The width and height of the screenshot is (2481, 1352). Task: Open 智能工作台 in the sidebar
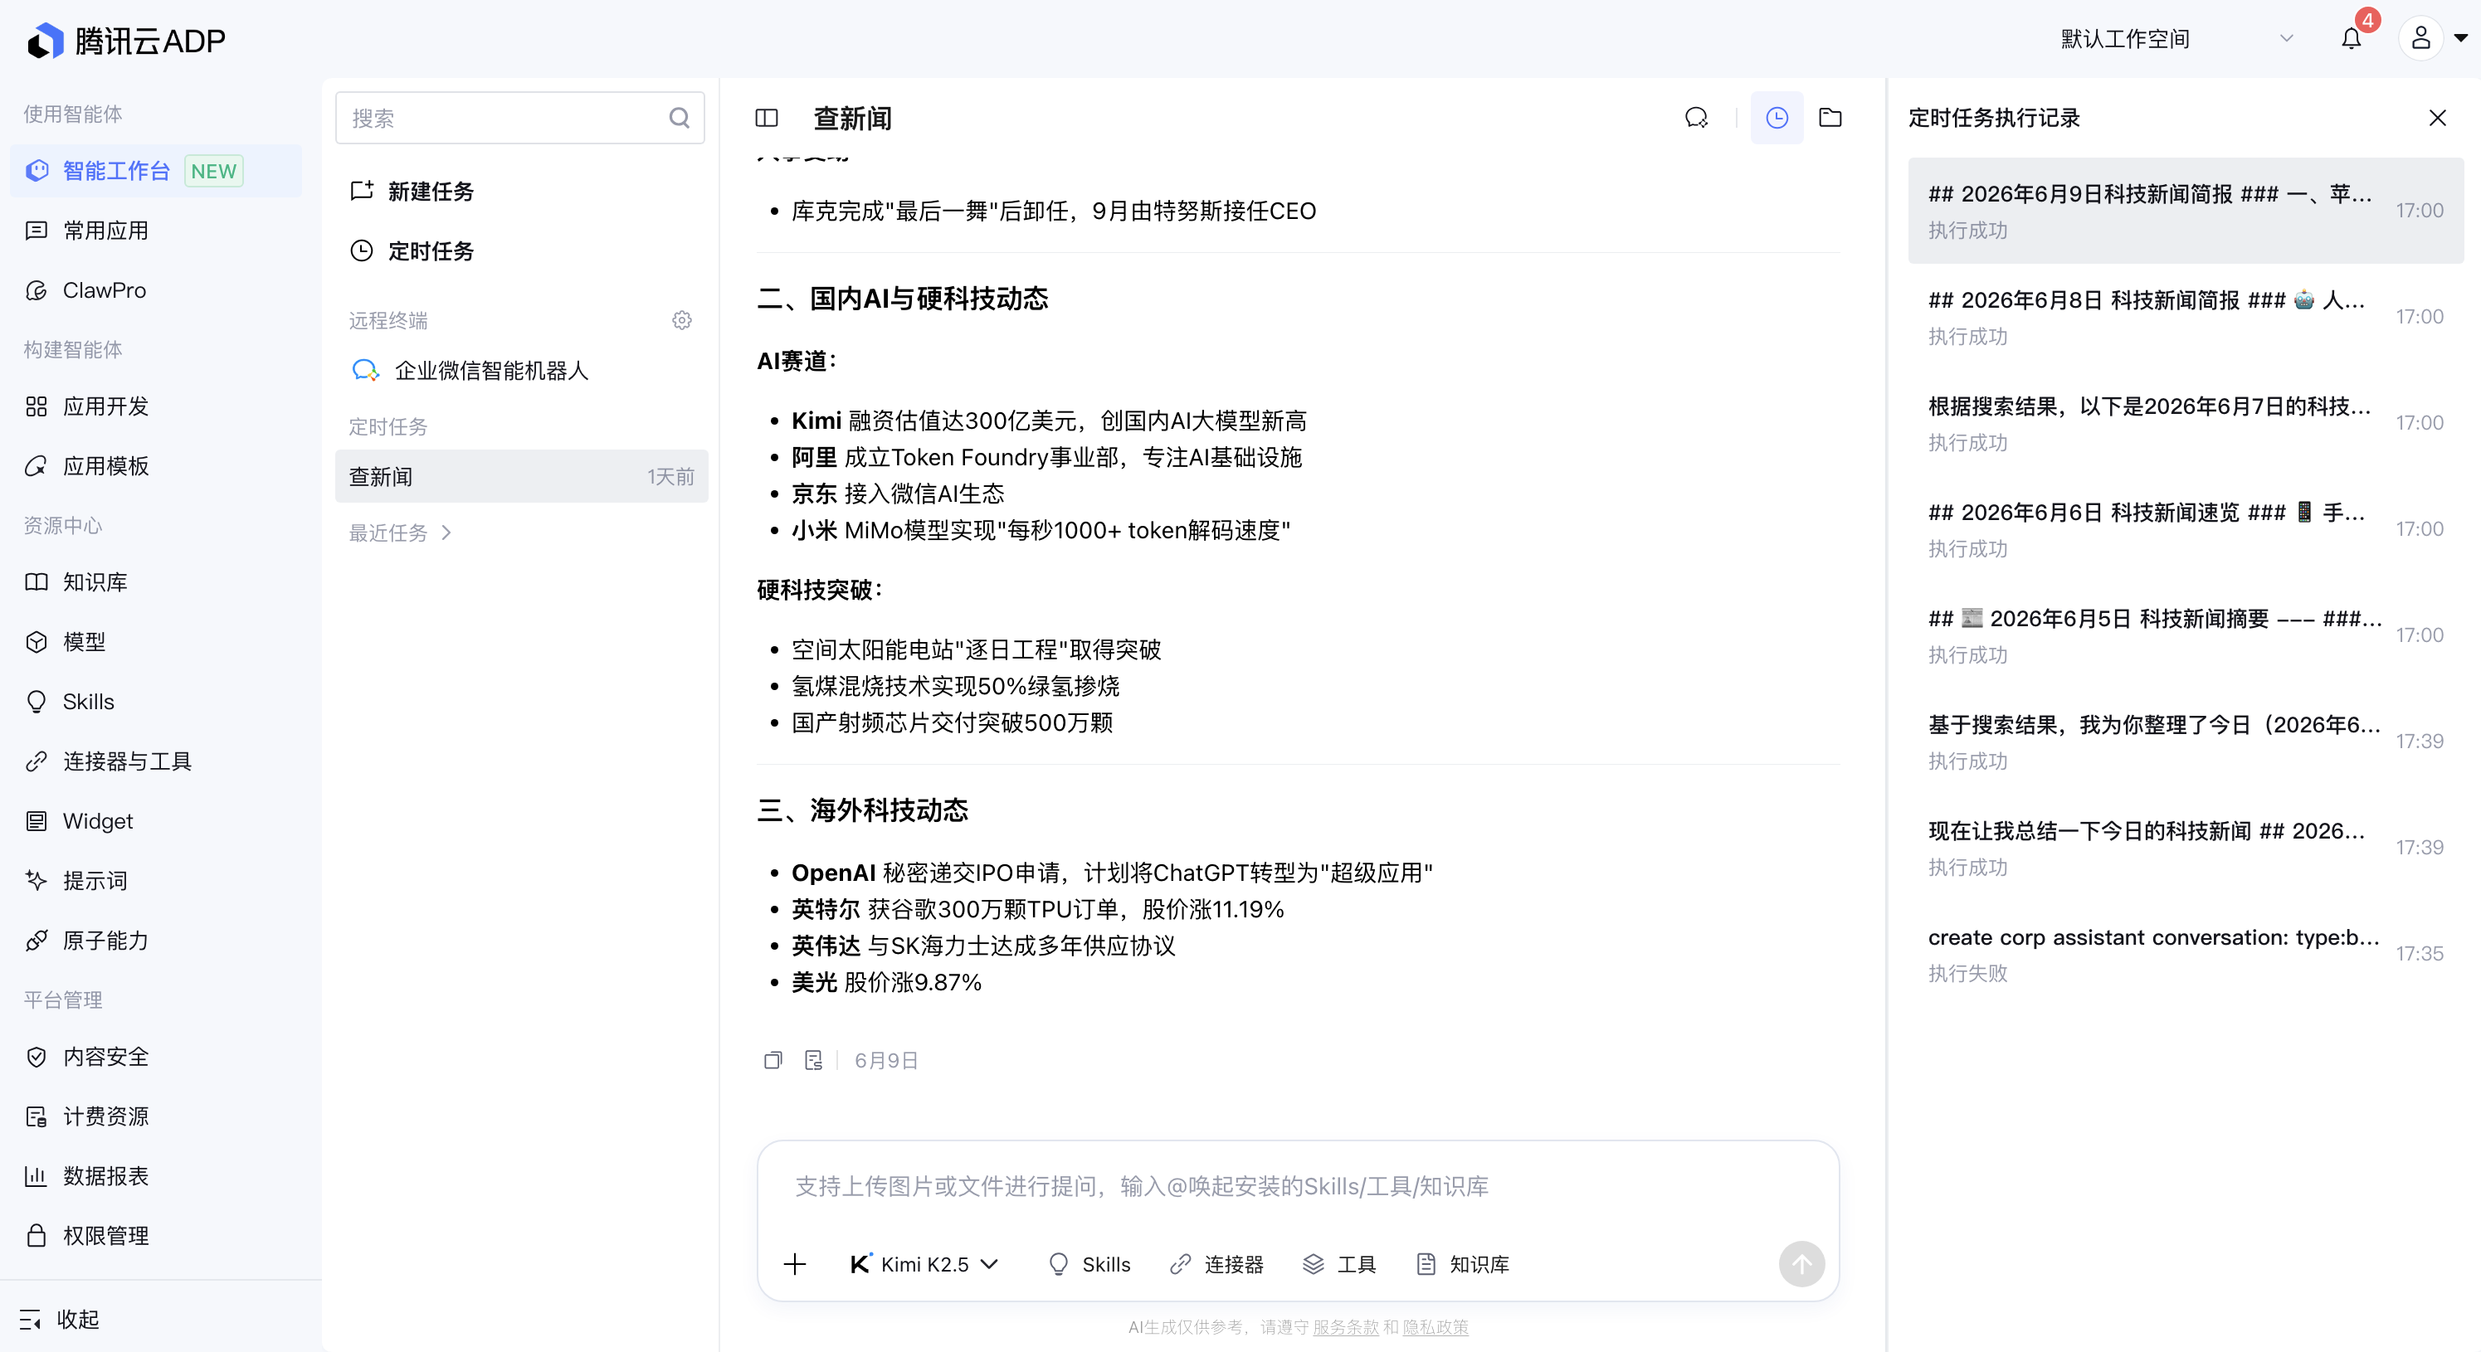[156, 170]
